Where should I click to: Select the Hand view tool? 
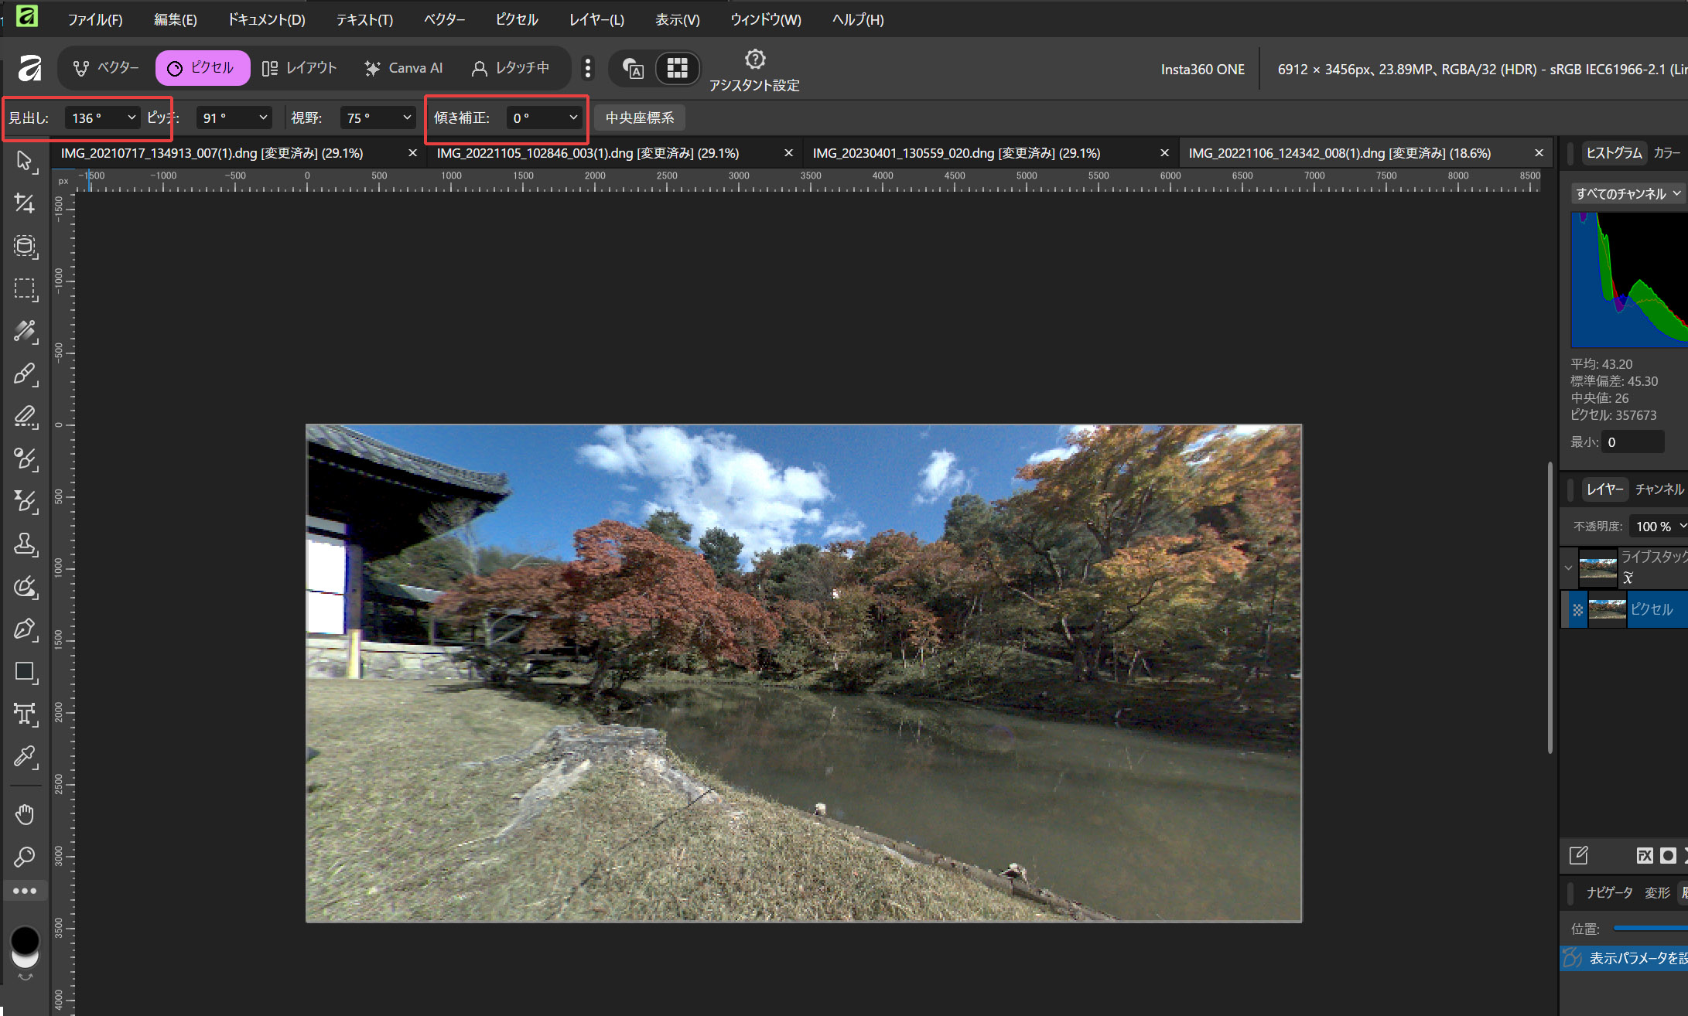tap(25, 814)
